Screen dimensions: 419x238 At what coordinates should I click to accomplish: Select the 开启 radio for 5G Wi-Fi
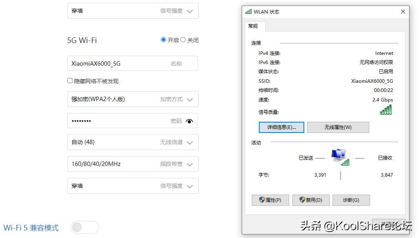click(x=163, y=40)
